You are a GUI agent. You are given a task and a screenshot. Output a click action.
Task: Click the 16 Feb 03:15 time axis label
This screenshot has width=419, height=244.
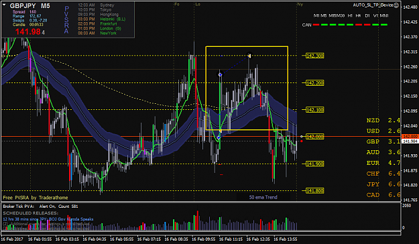pos(67,239)
